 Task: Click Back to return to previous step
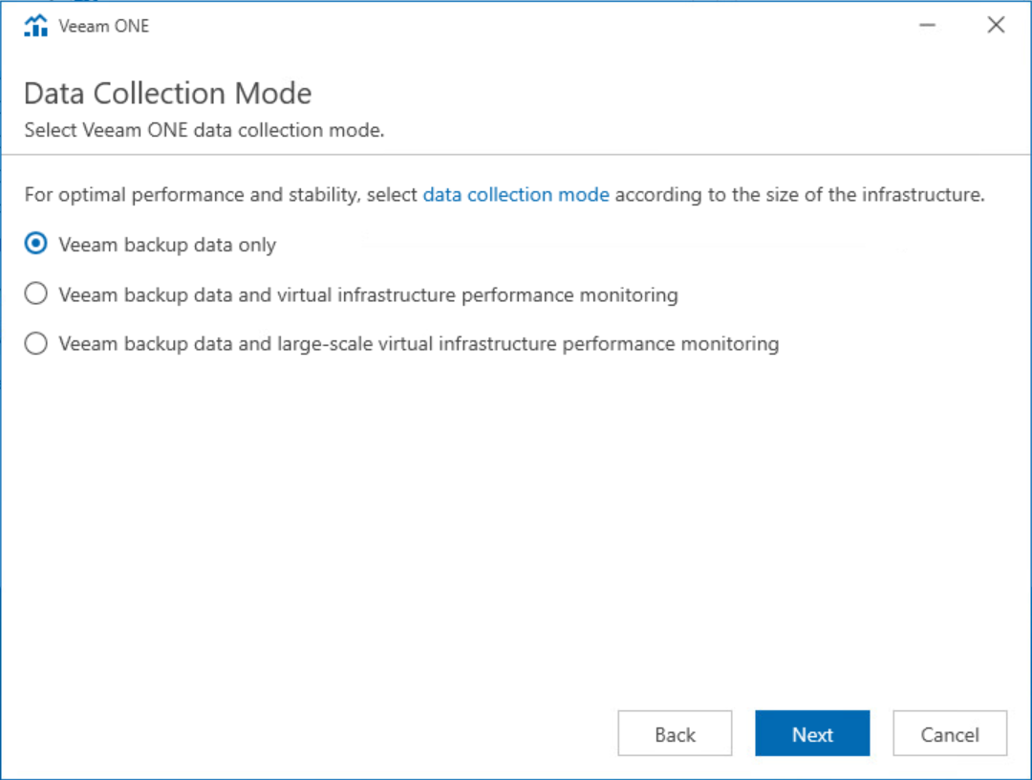pos(675,733)
